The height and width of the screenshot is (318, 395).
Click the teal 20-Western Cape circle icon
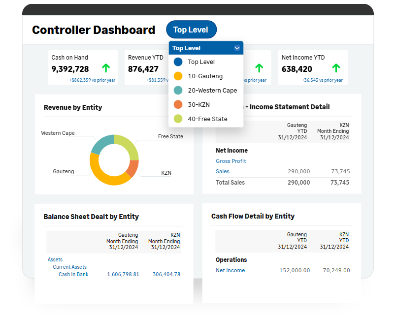pyautogui.click(x=178, y=91)
